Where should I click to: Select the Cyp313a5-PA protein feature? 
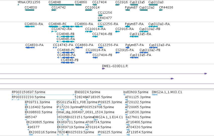(x=134, y=58)
